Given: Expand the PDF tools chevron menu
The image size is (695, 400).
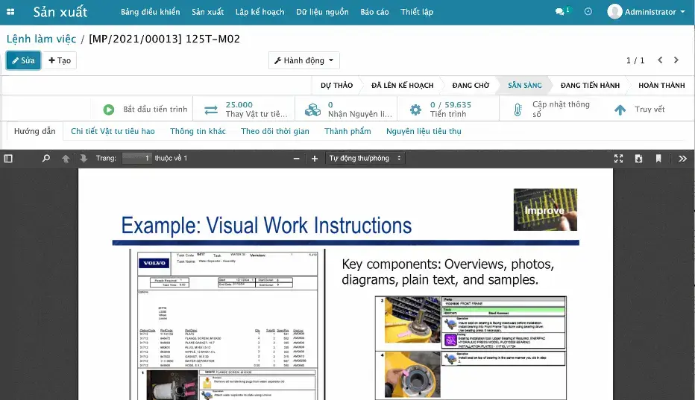Looking at the screenshot, I should [x=682, y=159].
